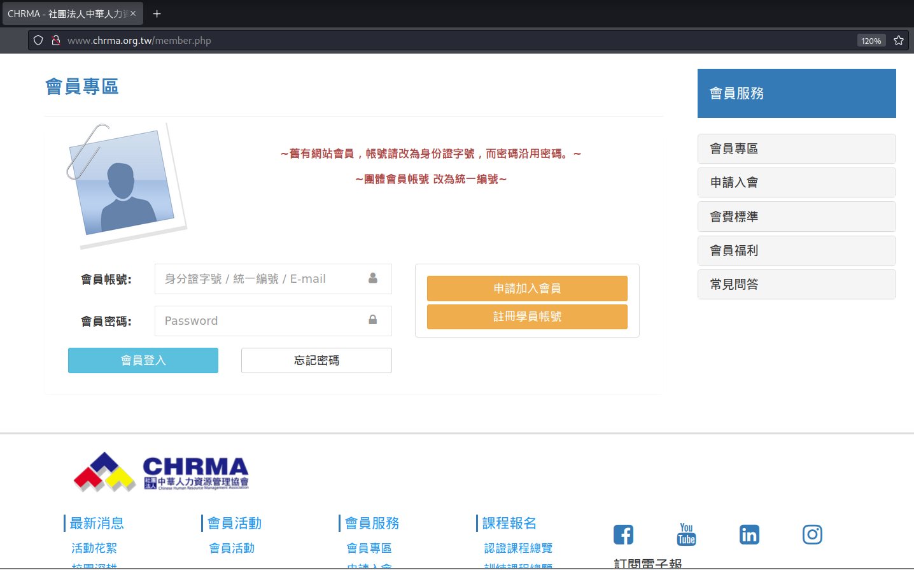Focus the Password input field

pyautogui.click(x=273, y=321)
